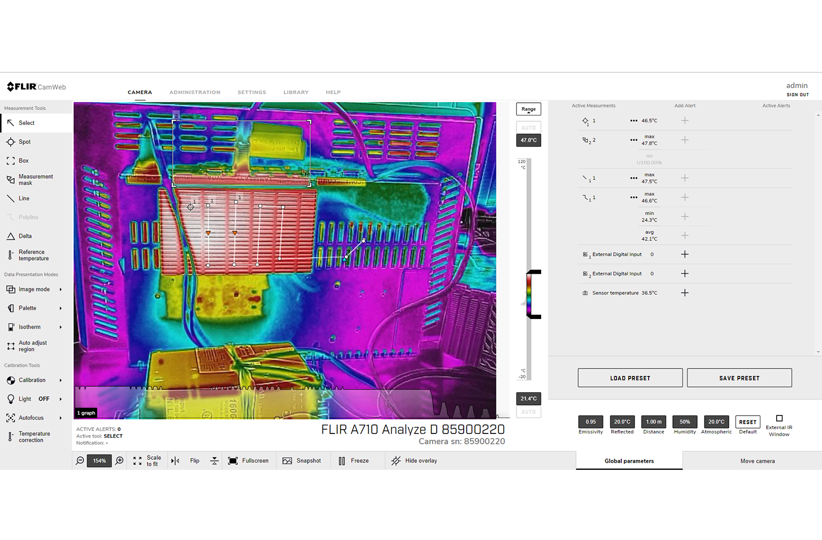Switch to the Move camera tab
The width and height of the screenshot is (822, 540).
tap(757, 461)
